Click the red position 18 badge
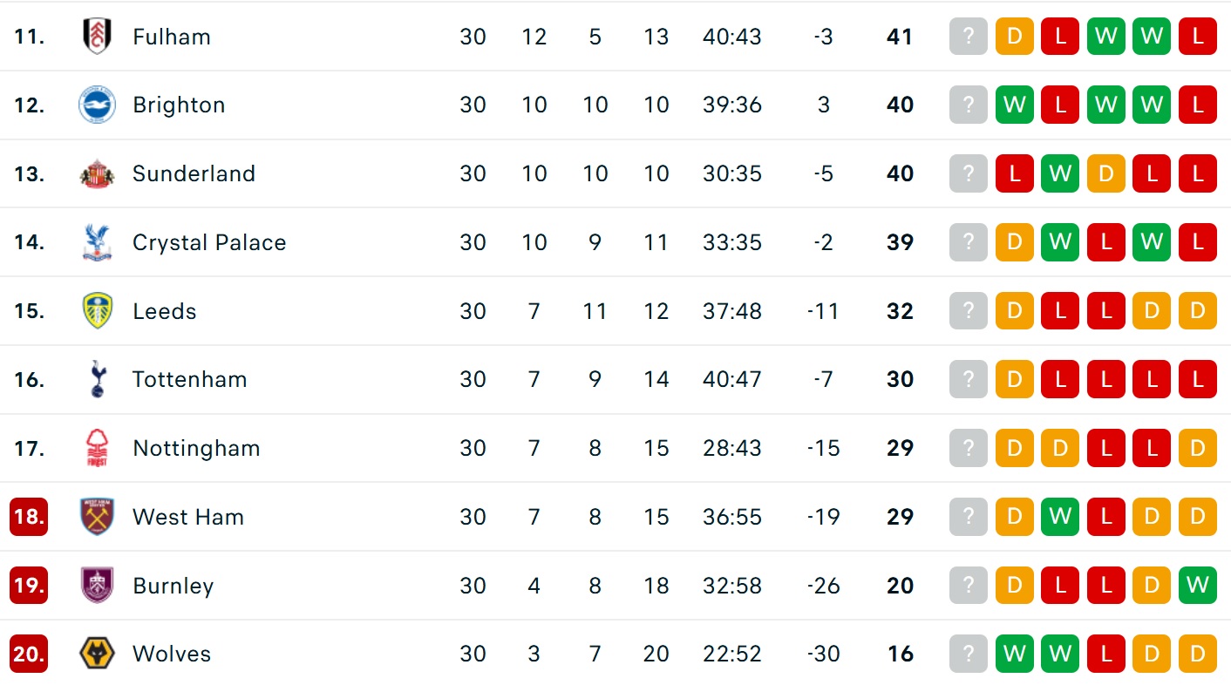Image resolution: width=1231 pixels, height=685 pixels. click(x=29, y=517)
